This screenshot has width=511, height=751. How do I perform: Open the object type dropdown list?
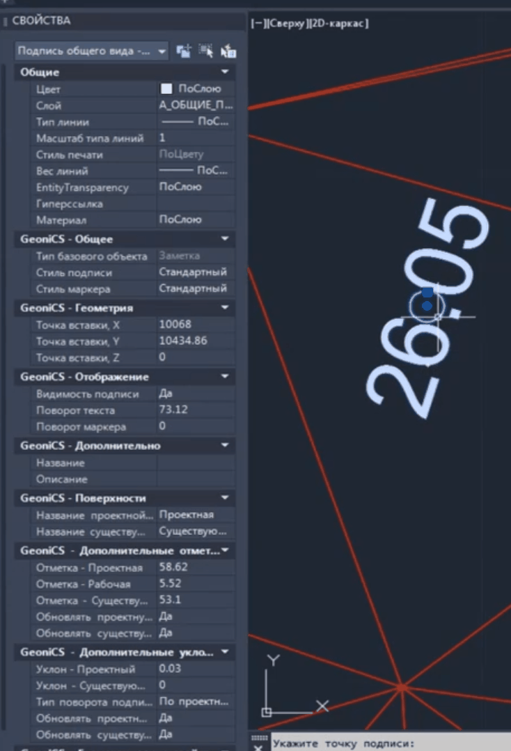(x=162, y=51)
